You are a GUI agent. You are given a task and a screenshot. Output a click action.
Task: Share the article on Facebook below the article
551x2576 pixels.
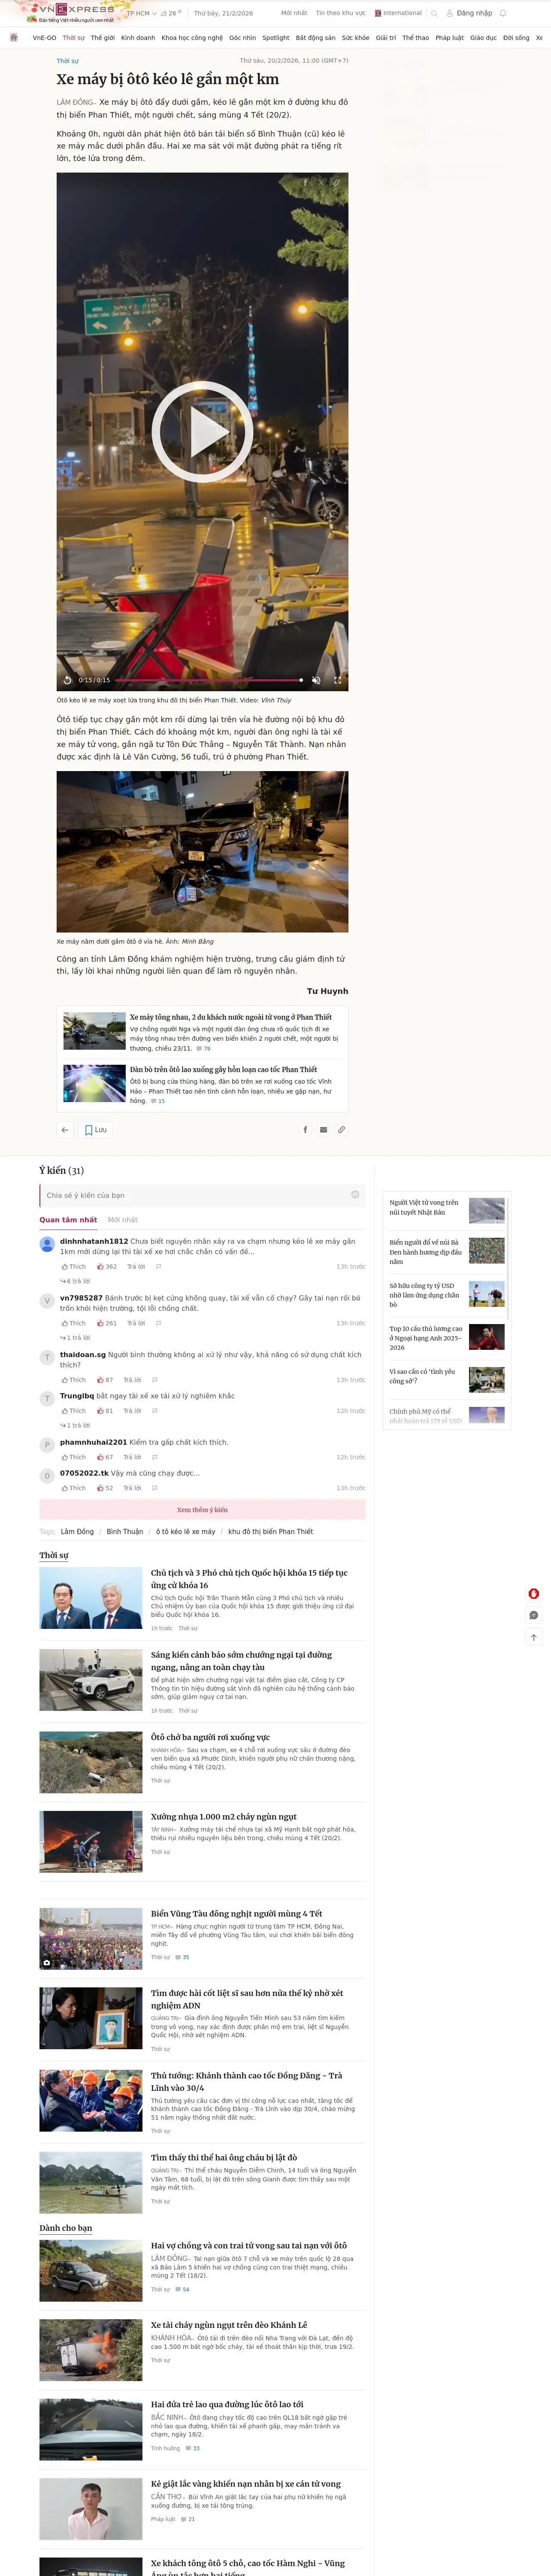coord(305,1130)
